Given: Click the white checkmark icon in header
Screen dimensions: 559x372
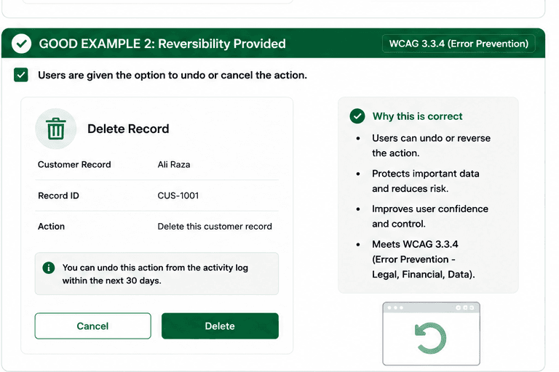Looking at the screenshot, I should point(21,44).
